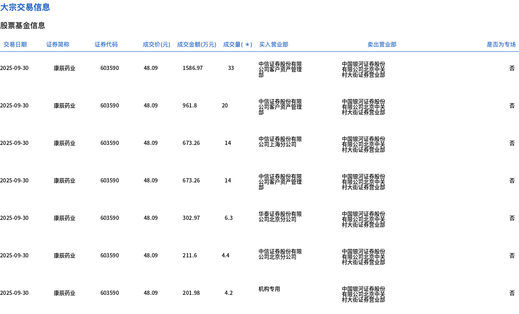
Task: Sort by the 交易日期 column header
Action: pyautogui.click(x=15, y=45)
